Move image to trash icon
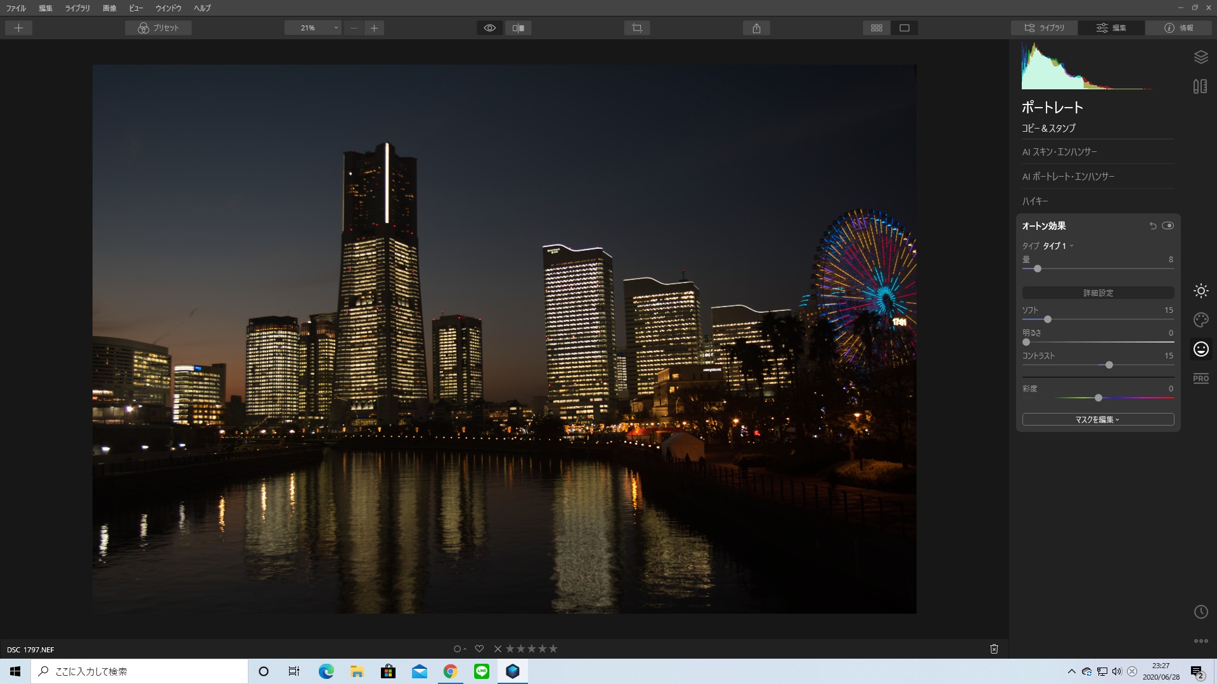1217x684 pixels. point(994,649)
